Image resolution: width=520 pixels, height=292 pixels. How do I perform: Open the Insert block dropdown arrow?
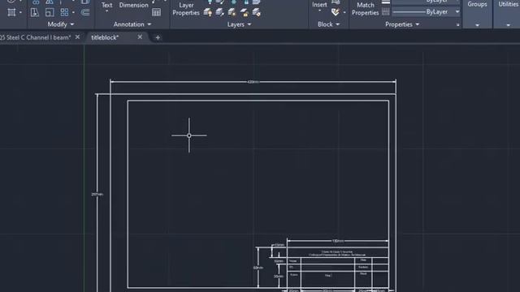pos(319,11)
